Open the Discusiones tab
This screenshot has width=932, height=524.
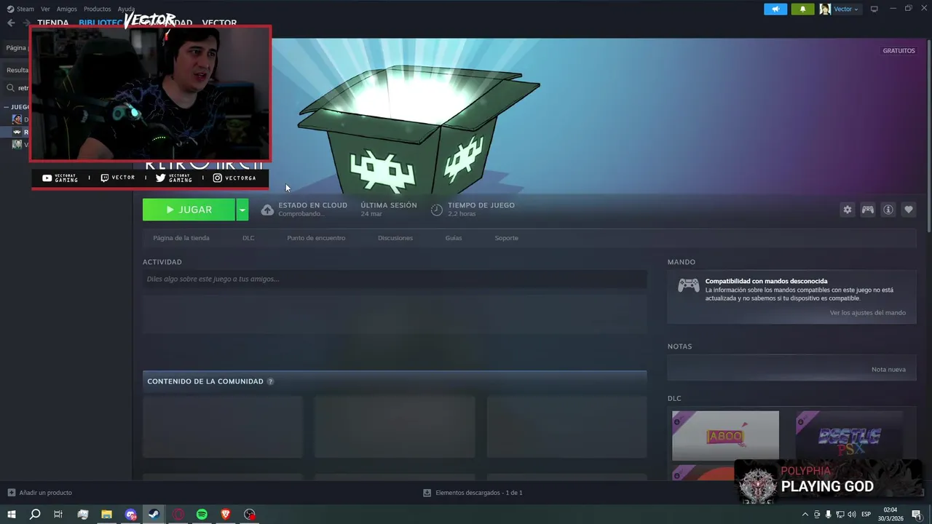pyautogui.click(x=395, y=238)
